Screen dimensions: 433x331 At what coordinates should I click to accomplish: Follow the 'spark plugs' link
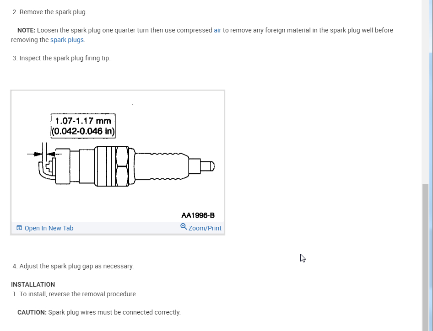[67, 40]
